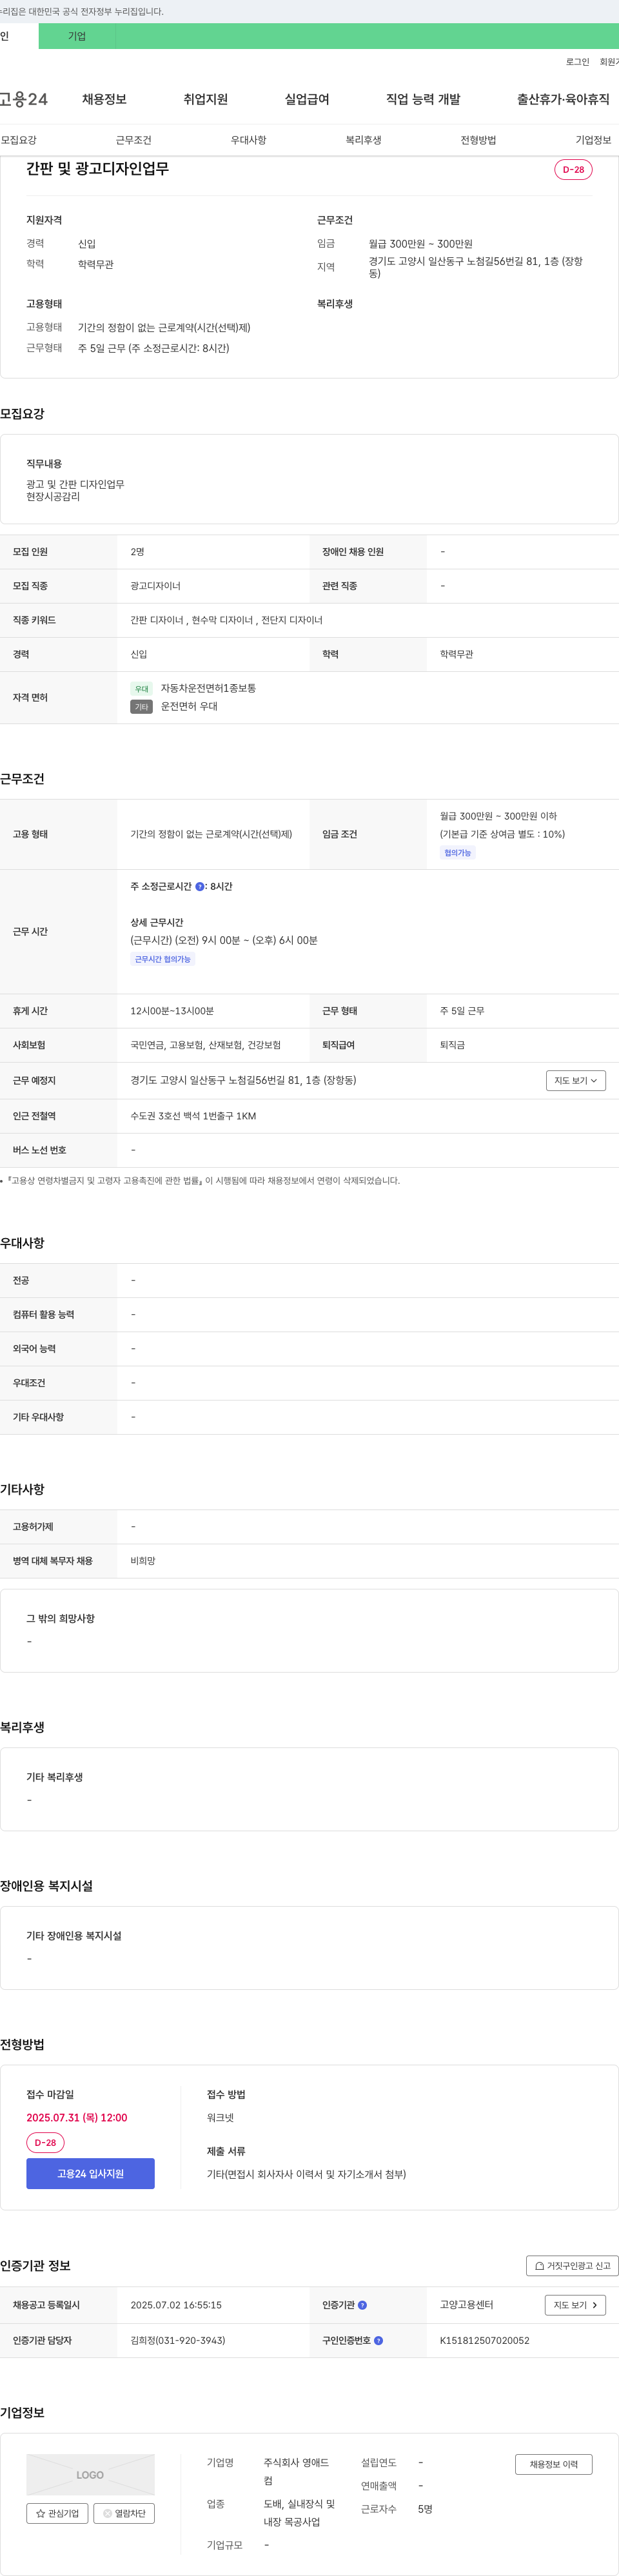The image size is (619, 2576).
Task: Click the 열람차단 block button
Action: [124, 2513]
